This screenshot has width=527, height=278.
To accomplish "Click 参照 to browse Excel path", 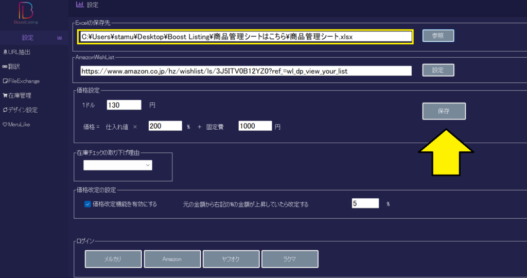I will [x=438, y=36].
